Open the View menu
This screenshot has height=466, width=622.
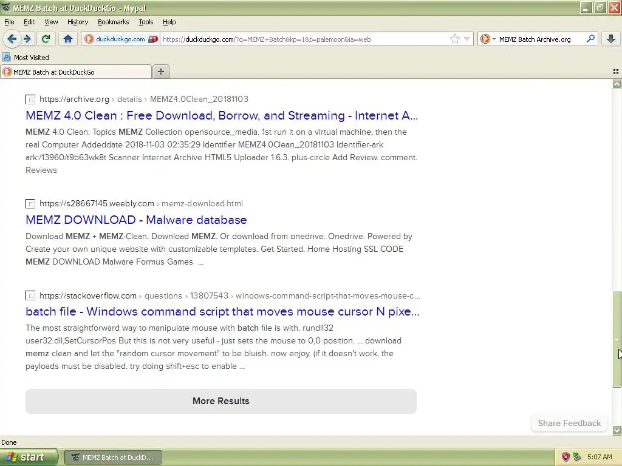click(x=51, y=22)
